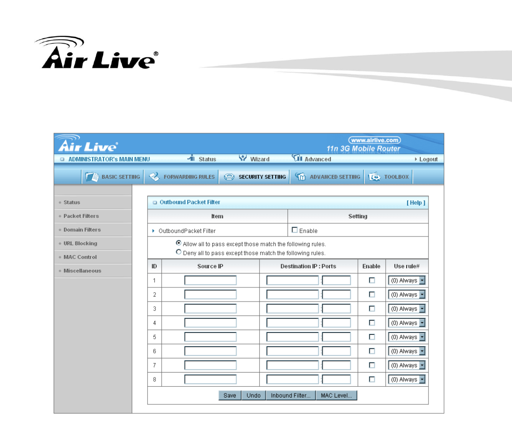Open MAC Control in the sidebar
Image resolution: width=512 pixels, height=423 pixels.
[x=80, y=257]
